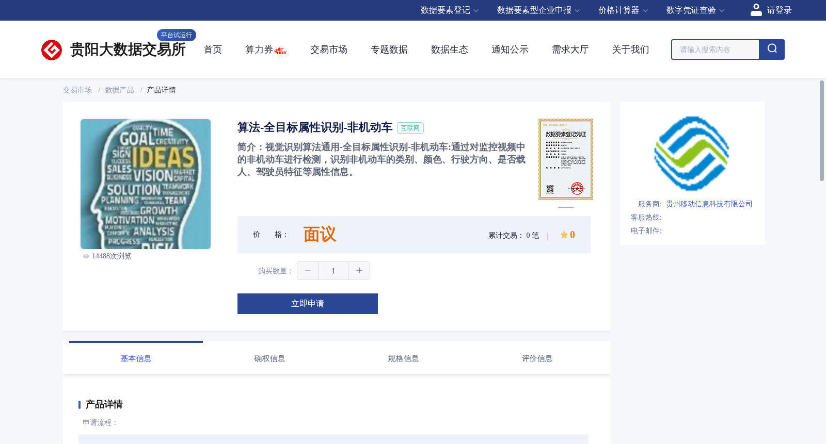Open the 专题数据 nav item

(x=389, y=50)
